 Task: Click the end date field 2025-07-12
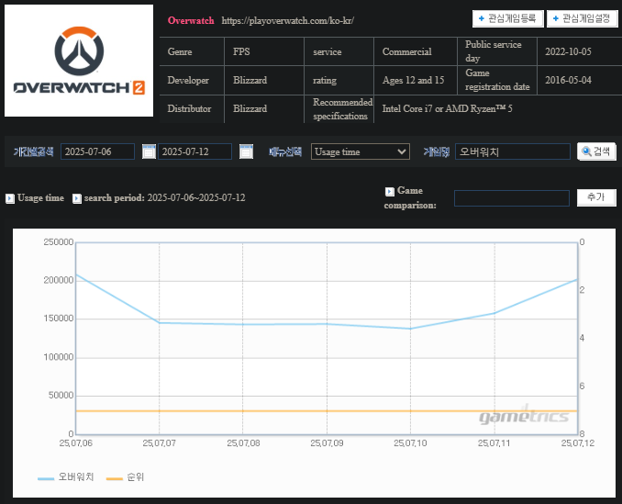[x=194, y=151]
